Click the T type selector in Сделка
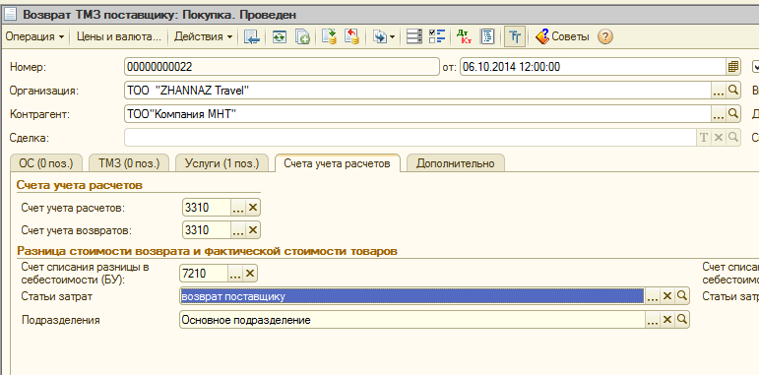This screenshot has height=375, width=759. tap(704, 138)
